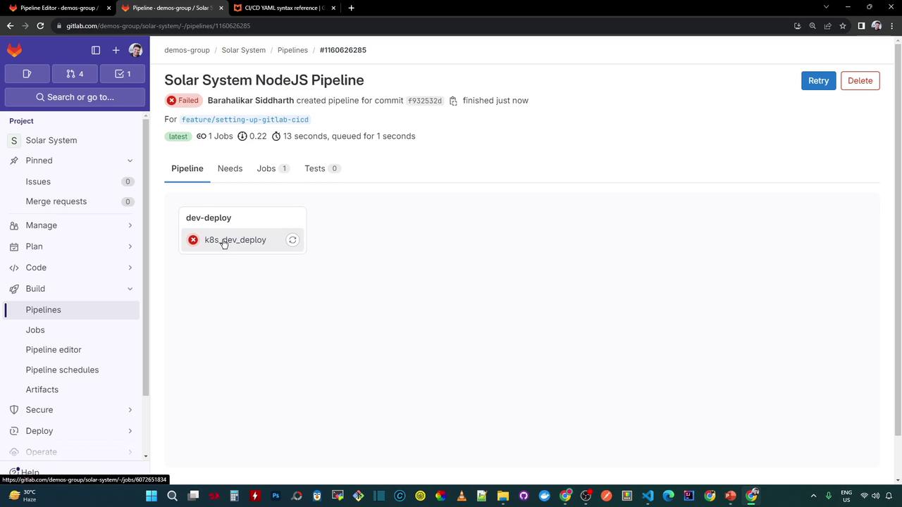Expand the Code menu
Image resolution: width=902 pixels, height=507 pixels.
[72, 268]
